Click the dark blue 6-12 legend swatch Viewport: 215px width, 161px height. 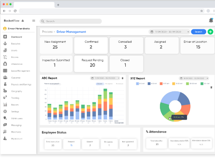click(x=149, y=84)
